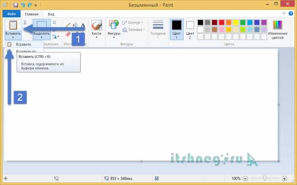This screenshot has width=297, height=185.
Task: Expand the Select (Выделить) dropdown arrow
Action: click(x=42, y=37)
